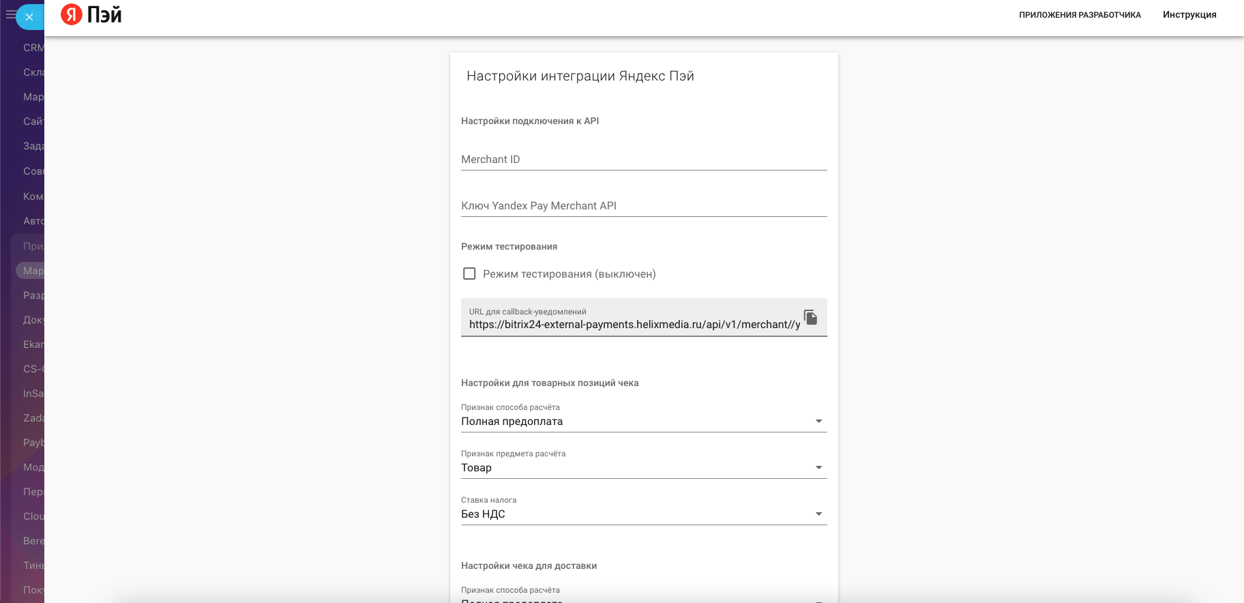The height and width of the screenshot is (603, 1244).
Task: Open the sidebar item starting with "Док"
Action: (x=33, y=320)
